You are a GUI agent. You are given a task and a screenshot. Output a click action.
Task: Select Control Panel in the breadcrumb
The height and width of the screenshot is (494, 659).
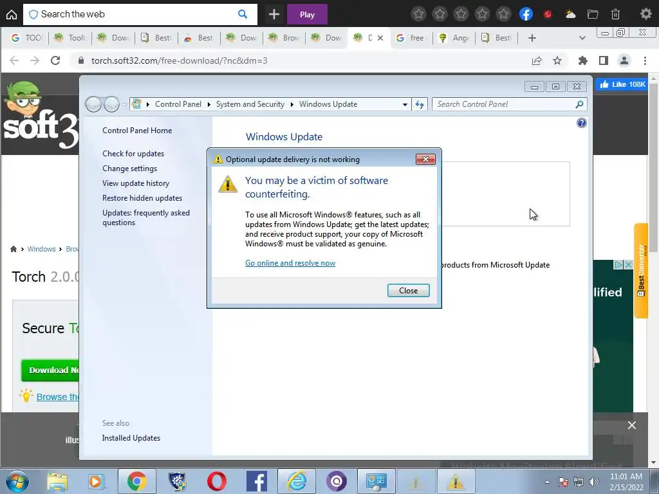(178, 104)
